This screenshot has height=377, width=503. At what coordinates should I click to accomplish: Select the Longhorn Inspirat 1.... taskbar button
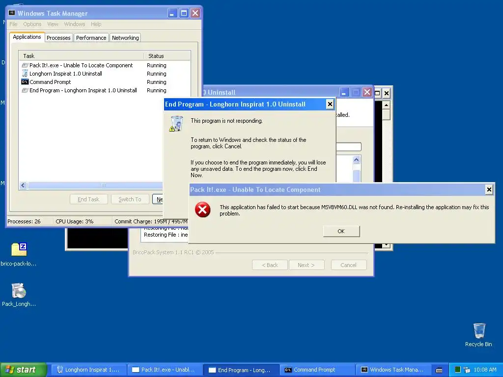88,370
